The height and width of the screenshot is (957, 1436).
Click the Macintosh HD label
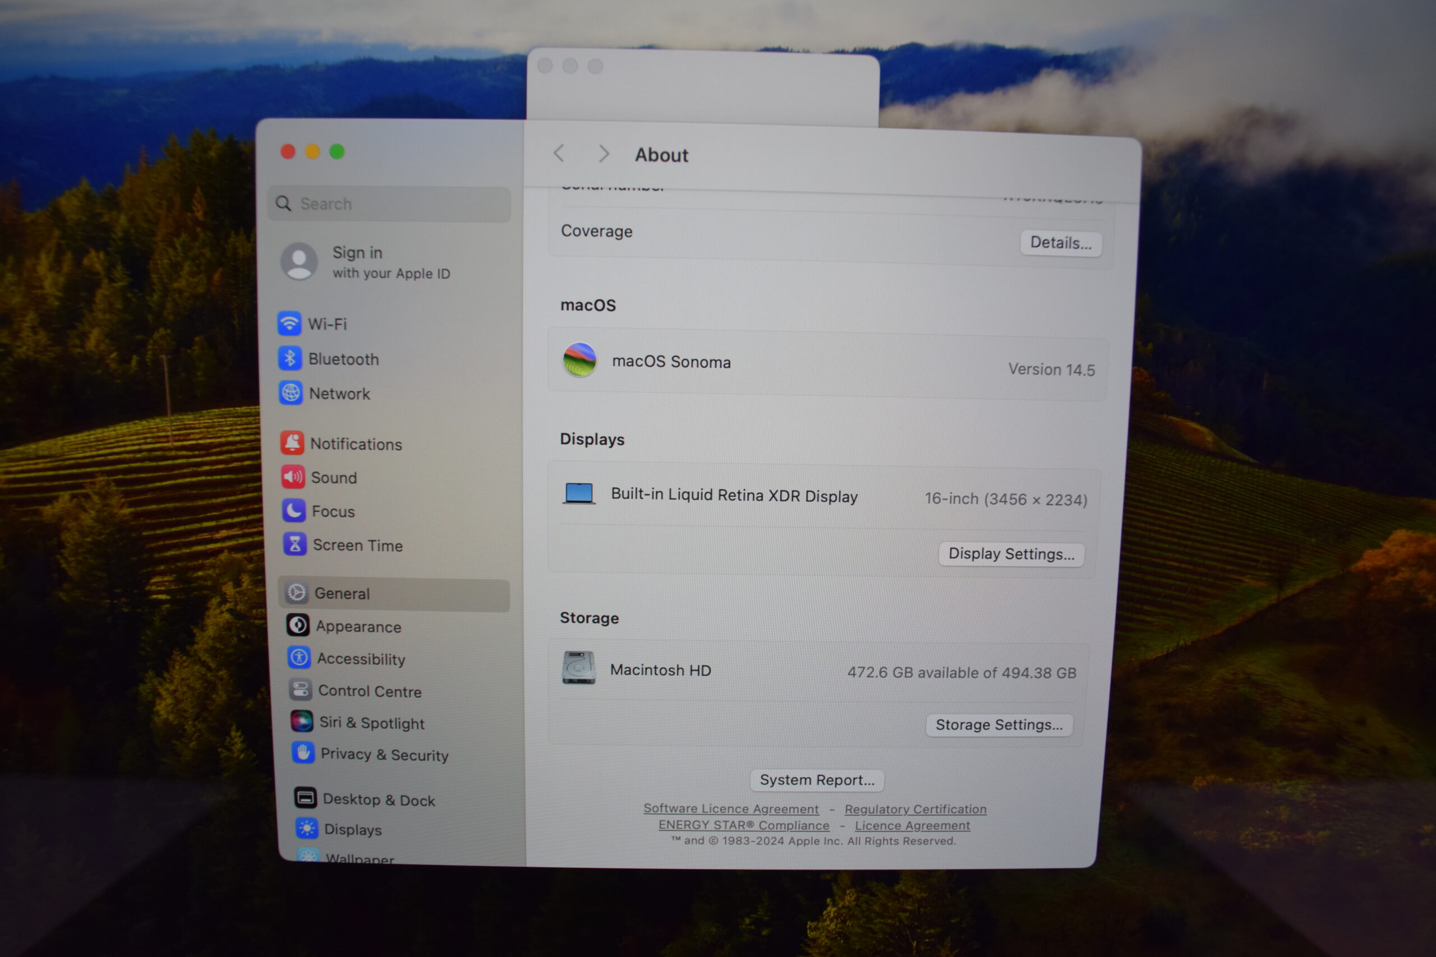(661, 670)
